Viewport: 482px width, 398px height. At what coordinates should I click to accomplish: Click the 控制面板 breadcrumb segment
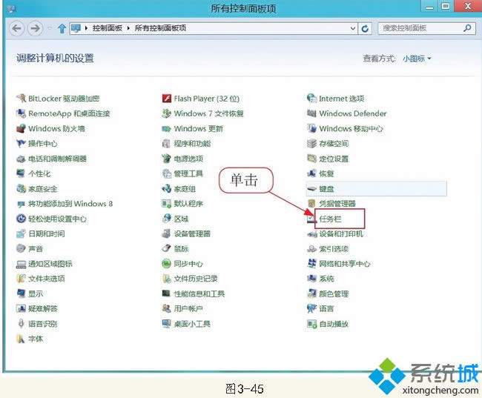pyautogui.click(x=108, y=28)
